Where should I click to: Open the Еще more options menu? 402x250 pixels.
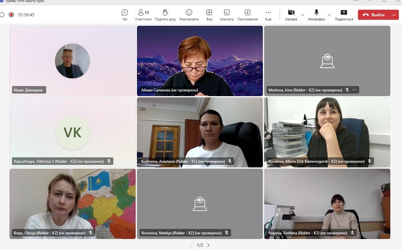pos(268,15)
